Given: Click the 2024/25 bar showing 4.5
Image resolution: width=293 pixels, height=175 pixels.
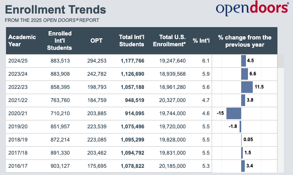Looking at the screenshot, I should tap(244, 61).
